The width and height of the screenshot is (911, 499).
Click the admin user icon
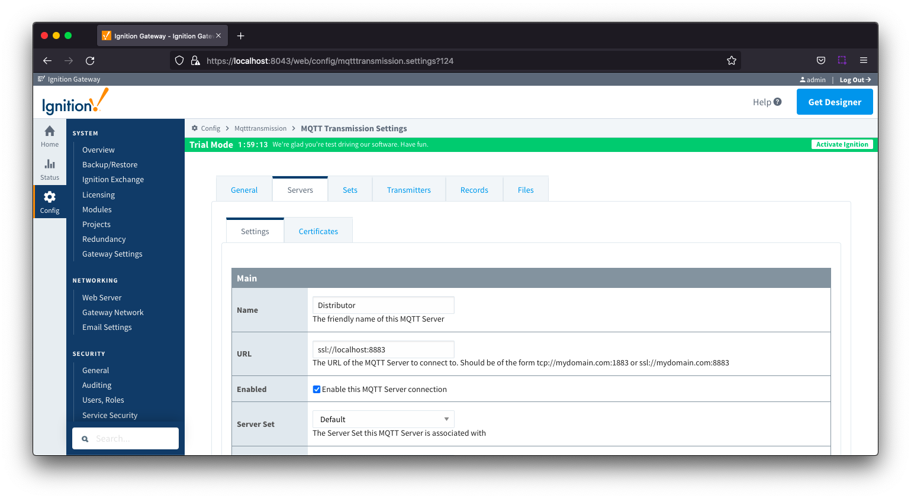[803, 79]
